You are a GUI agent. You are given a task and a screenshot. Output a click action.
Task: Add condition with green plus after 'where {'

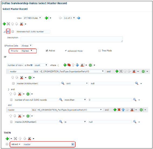point(65,65)
